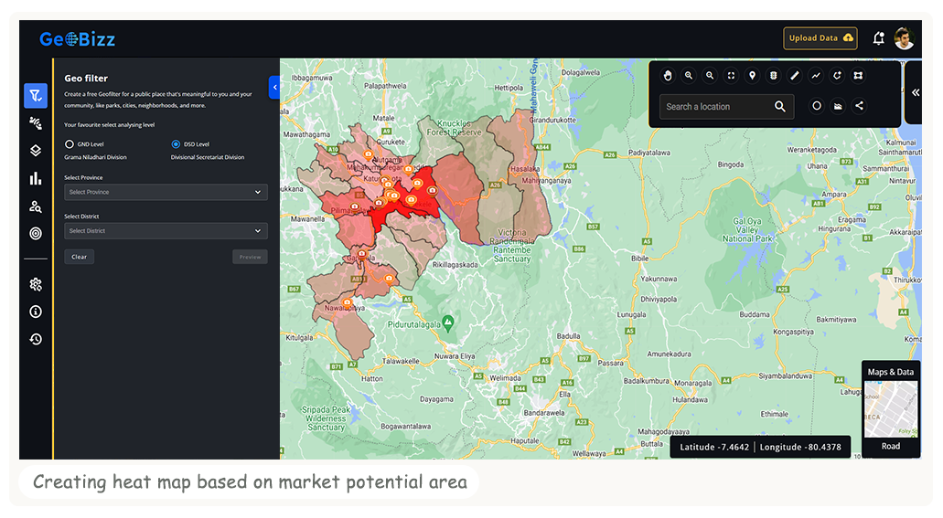This screenshot has height=518, width=943.
Task: Open the Geo filter sidebar icon
Action: (36, 96)
